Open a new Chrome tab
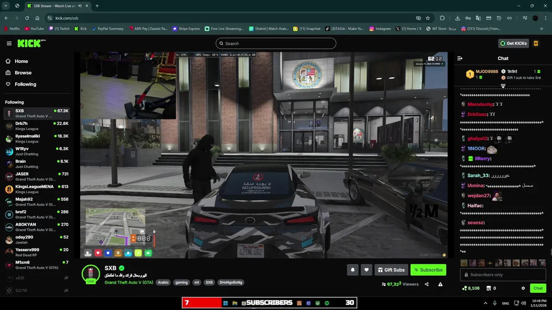This screenshot has width=552, height=310. (97, 6)
